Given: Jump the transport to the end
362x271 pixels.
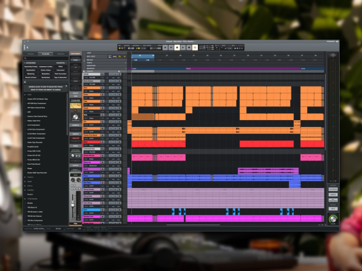Looking at the screenshot, I should pos(171,47).
